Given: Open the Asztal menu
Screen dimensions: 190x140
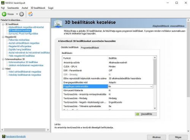Looking at the screenshot, I should pos(25,8).
